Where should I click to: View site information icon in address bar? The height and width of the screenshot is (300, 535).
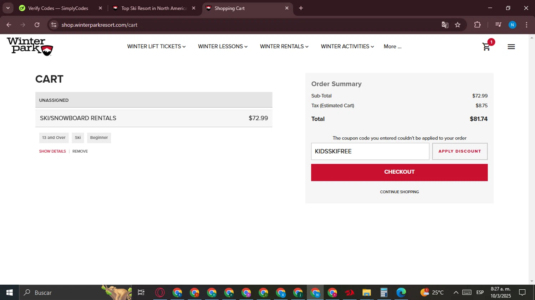tap(54, 25)
